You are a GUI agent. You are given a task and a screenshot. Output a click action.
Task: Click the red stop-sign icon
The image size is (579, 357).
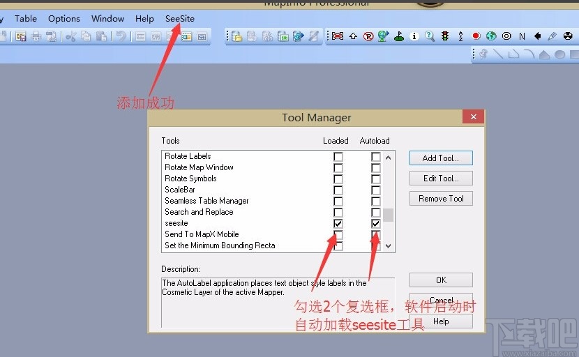[x=476, y=36]
